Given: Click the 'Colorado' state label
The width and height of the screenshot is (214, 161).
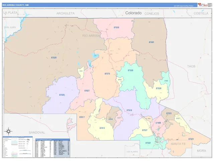Looking at the screenshot, I should tap(133, 13).
